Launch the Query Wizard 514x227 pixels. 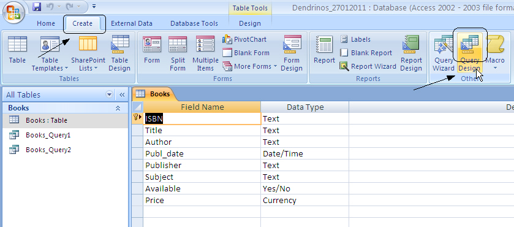pyautogui.click(x=444, y=53)
